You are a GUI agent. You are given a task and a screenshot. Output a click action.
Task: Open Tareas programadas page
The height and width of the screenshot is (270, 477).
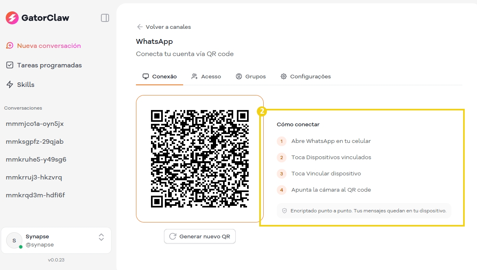coord(49,65)
